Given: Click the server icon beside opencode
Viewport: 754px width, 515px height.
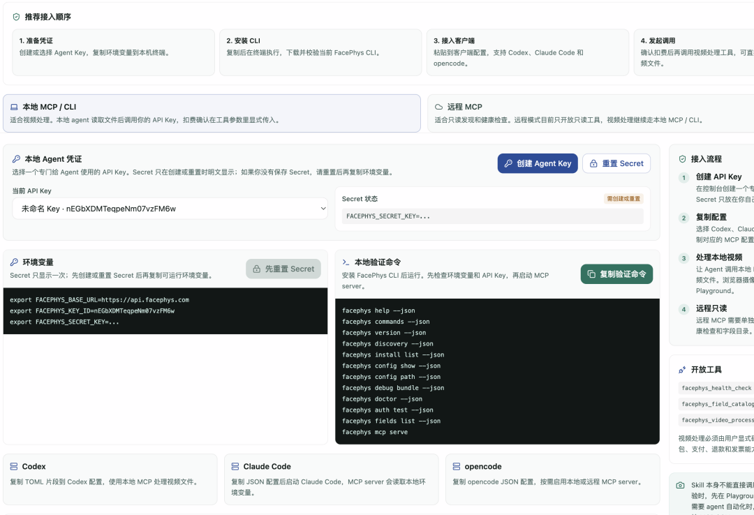Looking at the screenshot, I should coord(457,466).
